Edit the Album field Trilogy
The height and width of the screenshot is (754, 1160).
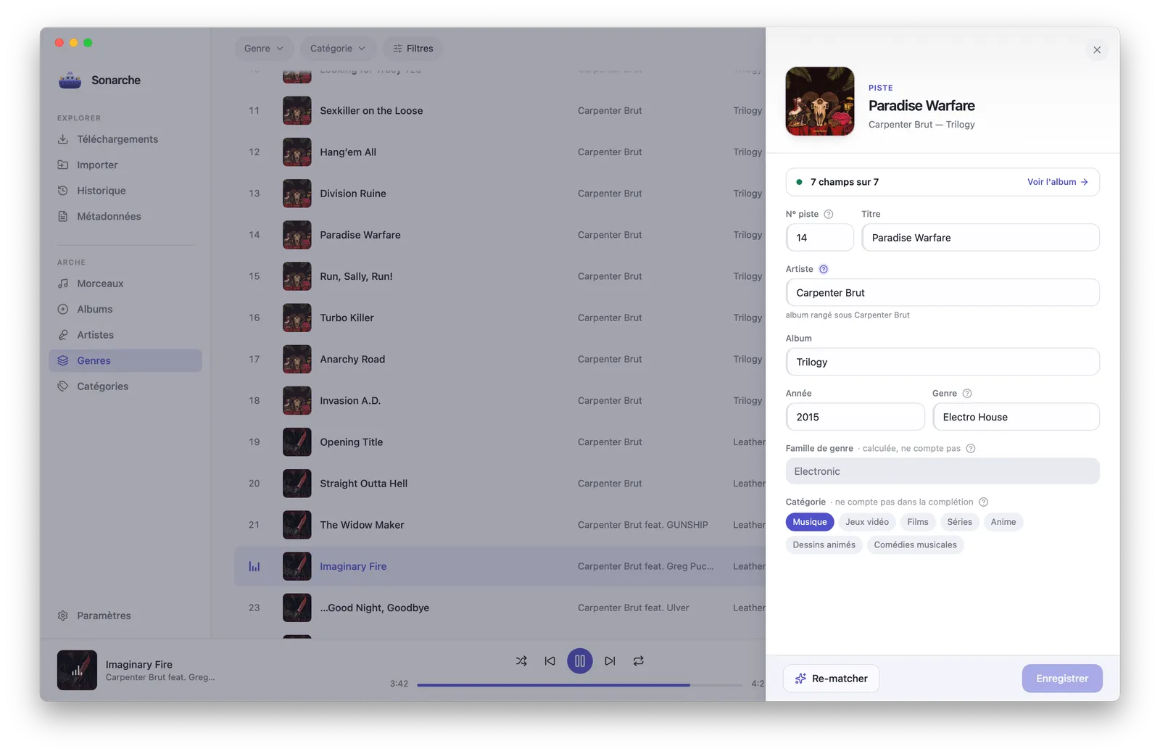pyautogui.click(x=942, y=362)
